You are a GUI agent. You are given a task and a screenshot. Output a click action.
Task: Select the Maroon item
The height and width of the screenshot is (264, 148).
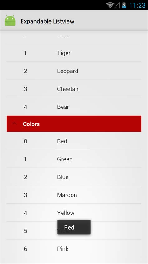tap(74, 195)
